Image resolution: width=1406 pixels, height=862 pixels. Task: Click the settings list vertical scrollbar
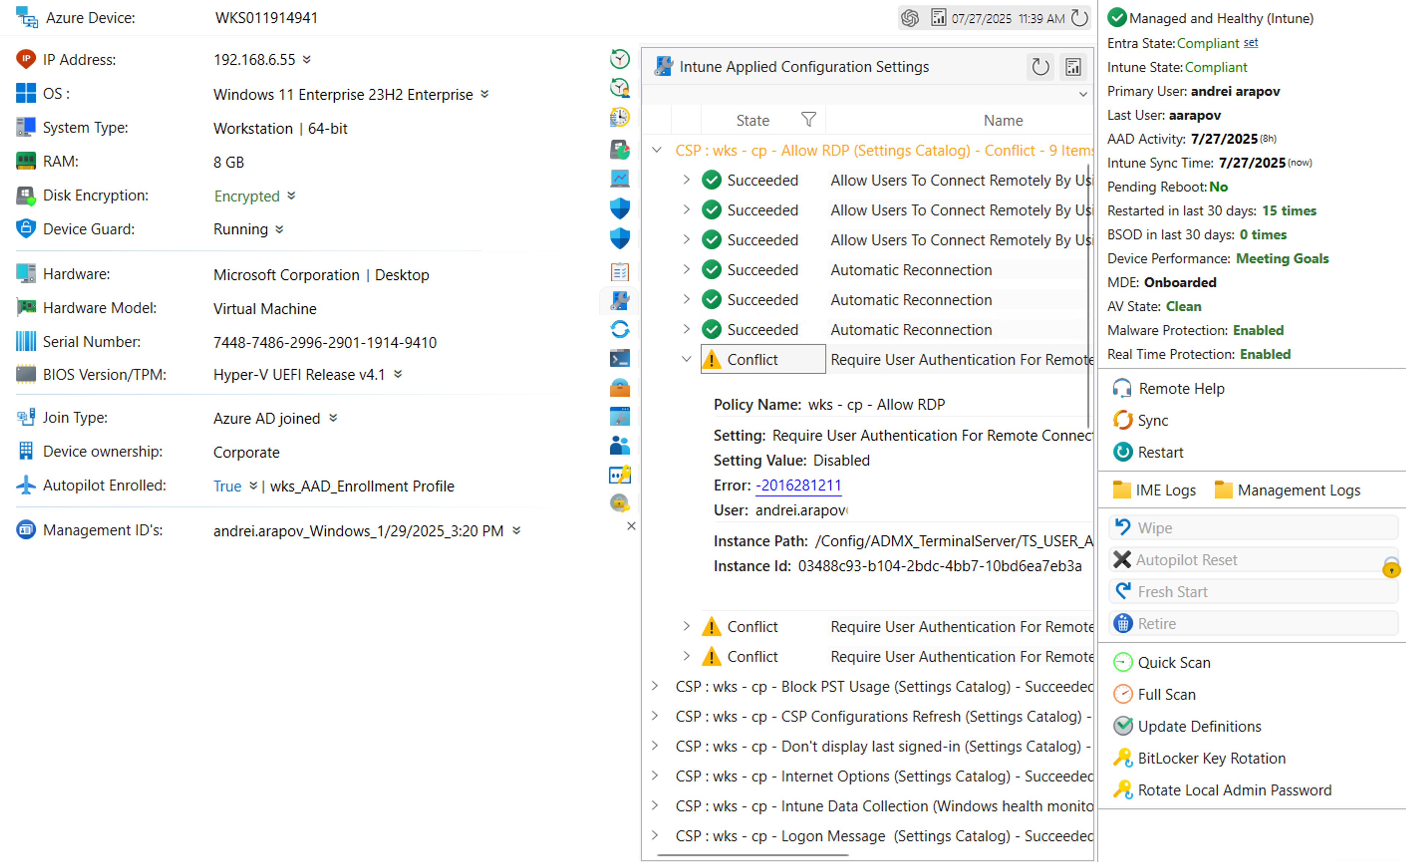(1089, 296)
